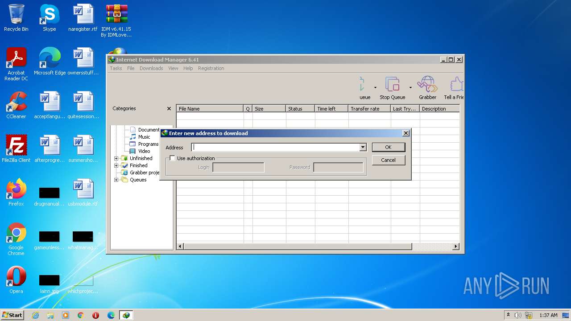Click the partially hidden Start Queue icon
This screenshot has height=321, width=571.
point(362,84)
